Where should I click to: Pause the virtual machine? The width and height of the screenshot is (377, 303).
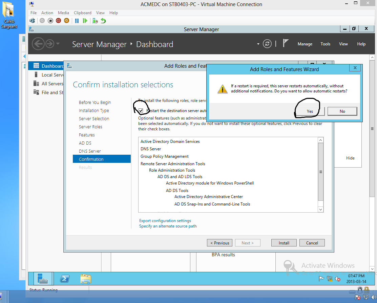click(x=77, y=21)
